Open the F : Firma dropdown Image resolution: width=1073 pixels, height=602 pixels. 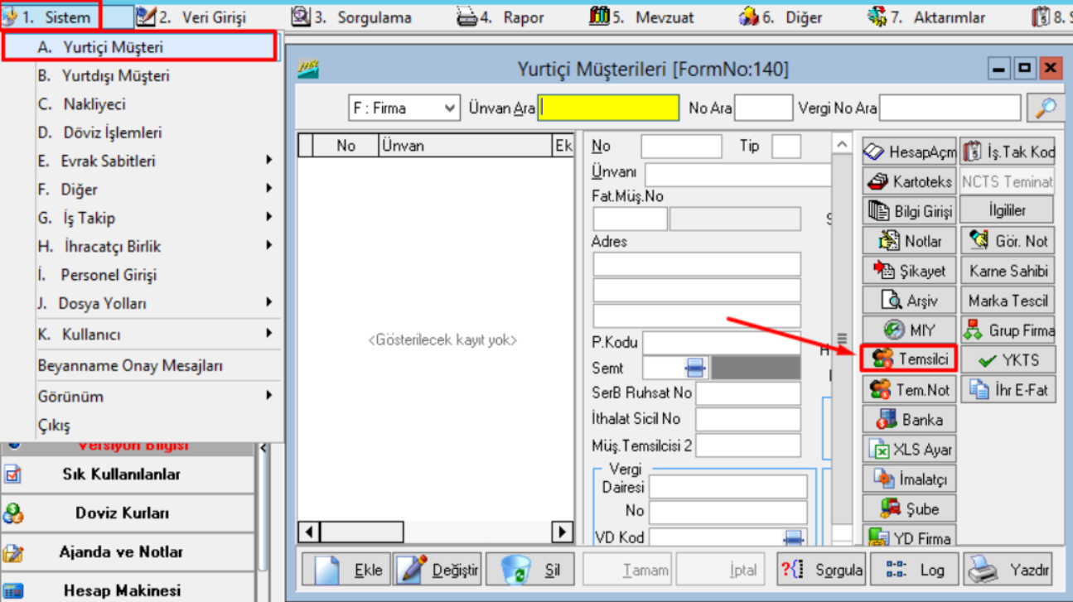(404, 108)
